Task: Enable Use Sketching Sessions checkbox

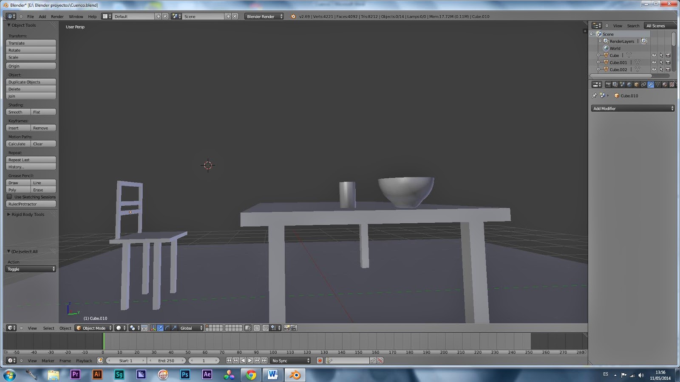Action: 9,197
